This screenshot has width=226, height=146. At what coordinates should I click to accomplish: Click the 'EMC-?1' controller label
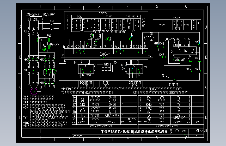tap(105, 54)
